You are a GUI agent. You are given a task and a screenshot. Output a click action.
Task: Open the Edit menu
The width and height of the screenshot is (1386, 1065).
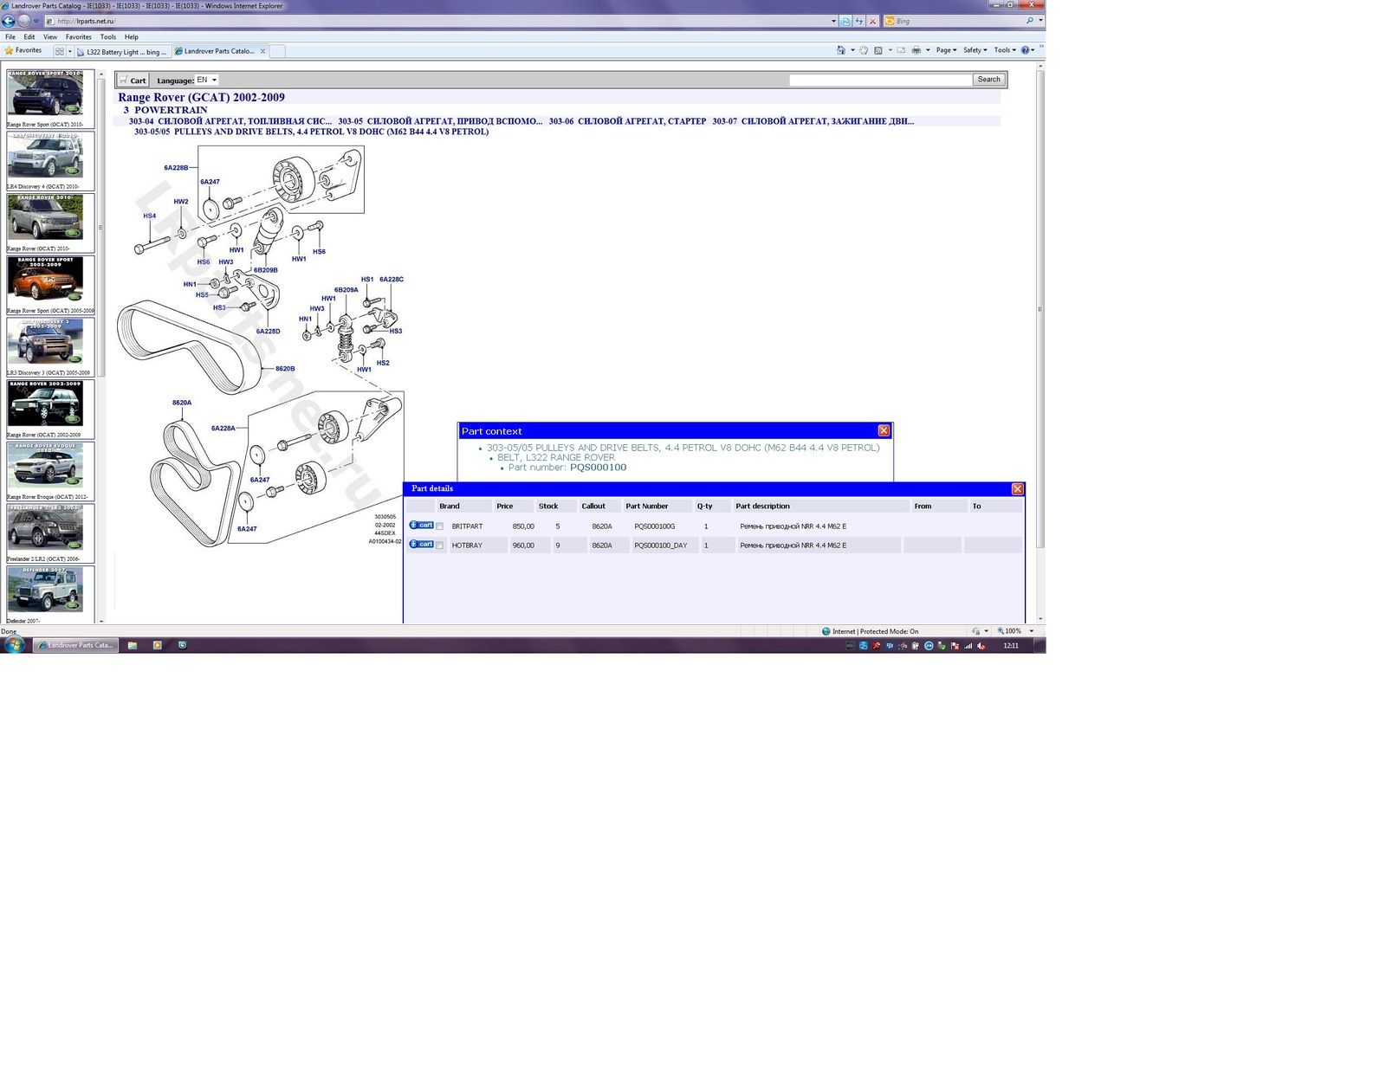click(x=29, y=37)
